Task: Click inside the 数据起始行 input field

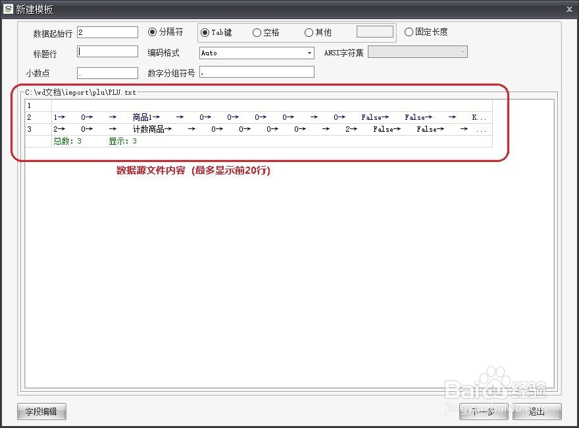Action: click(107, 32)
